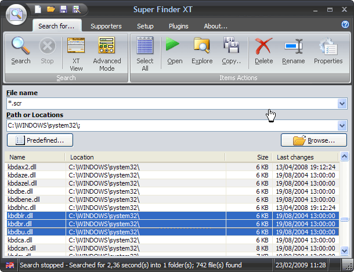Click the Search magnifier icon
This screenshot has height=272, width=354.
[x=21, y=50]
